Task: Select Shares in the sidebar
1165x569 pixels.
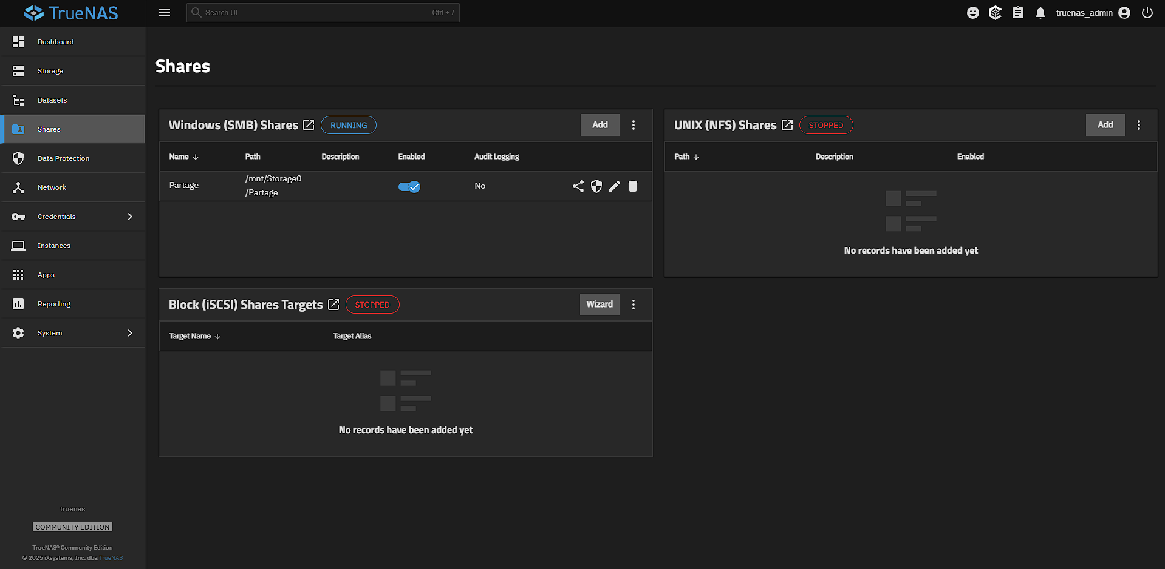Action: [x=73, y=129]
